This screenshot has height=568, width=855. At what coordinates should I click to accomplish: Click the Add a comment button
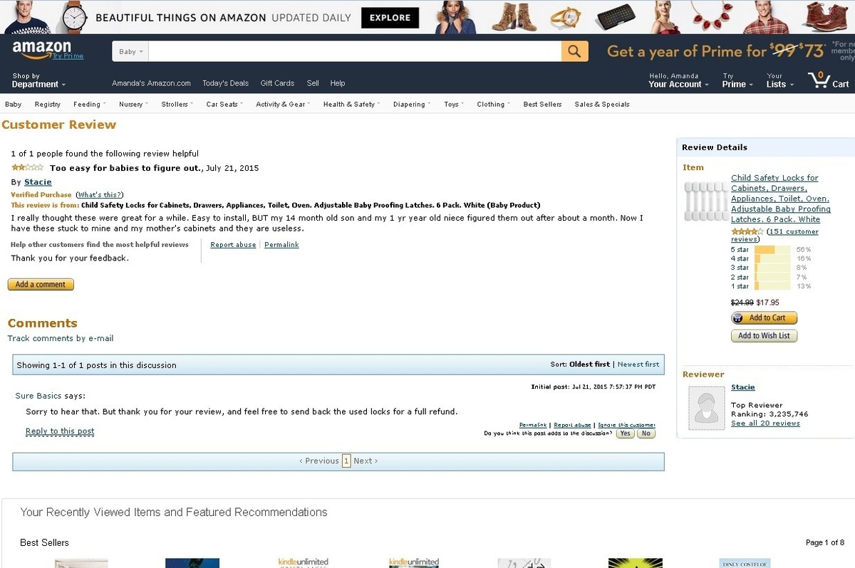click(x=41, y=285)
